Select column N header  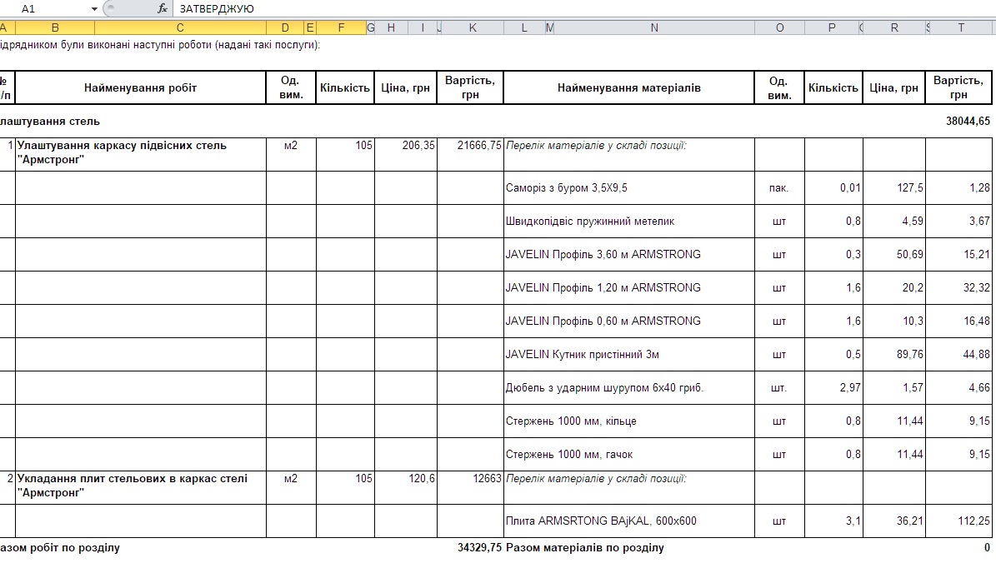click(654, 27)
